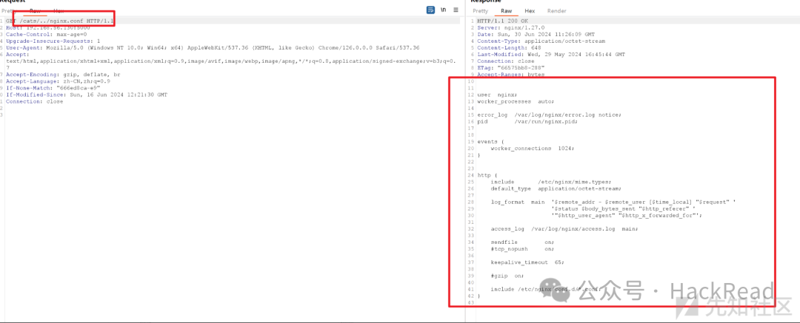The width and height of the screenshot is (800, 323).
Task: Open the response Hex tab
Action: 530,10
